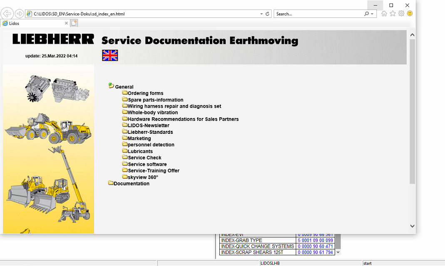Open the personnel detection entry

pyautogui.click(x=151, y=145)
